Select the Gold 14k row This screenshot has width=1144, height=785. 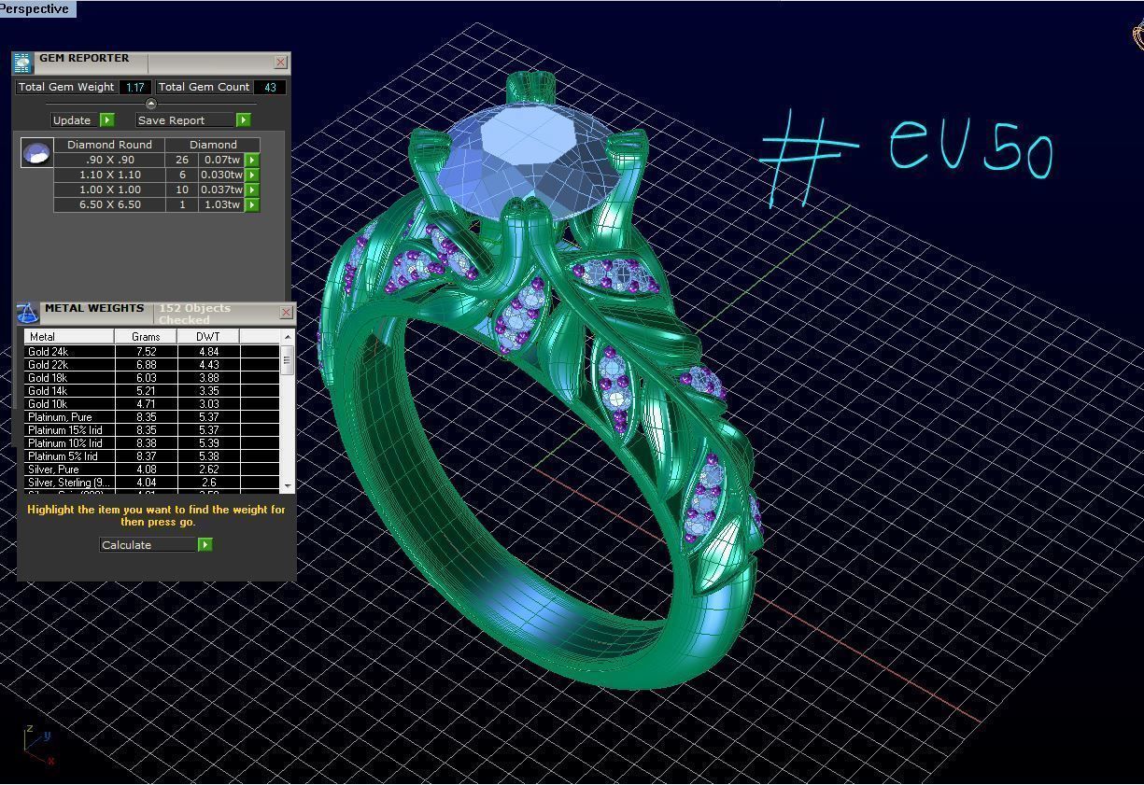151,391
